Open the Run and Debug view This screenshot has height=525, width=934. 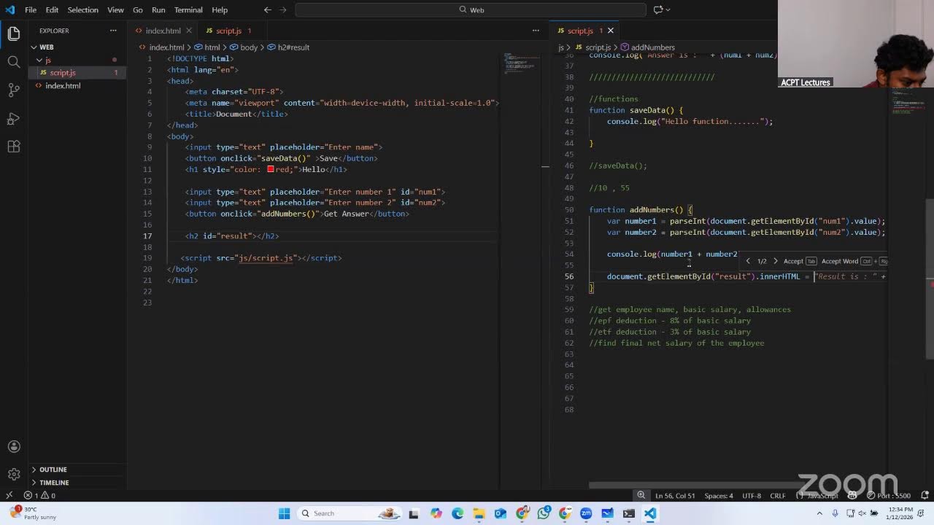coord(14,118)
